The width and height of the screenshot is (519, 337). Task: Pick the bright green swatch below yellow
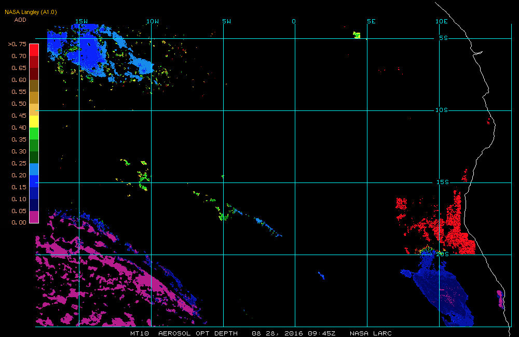34,133
